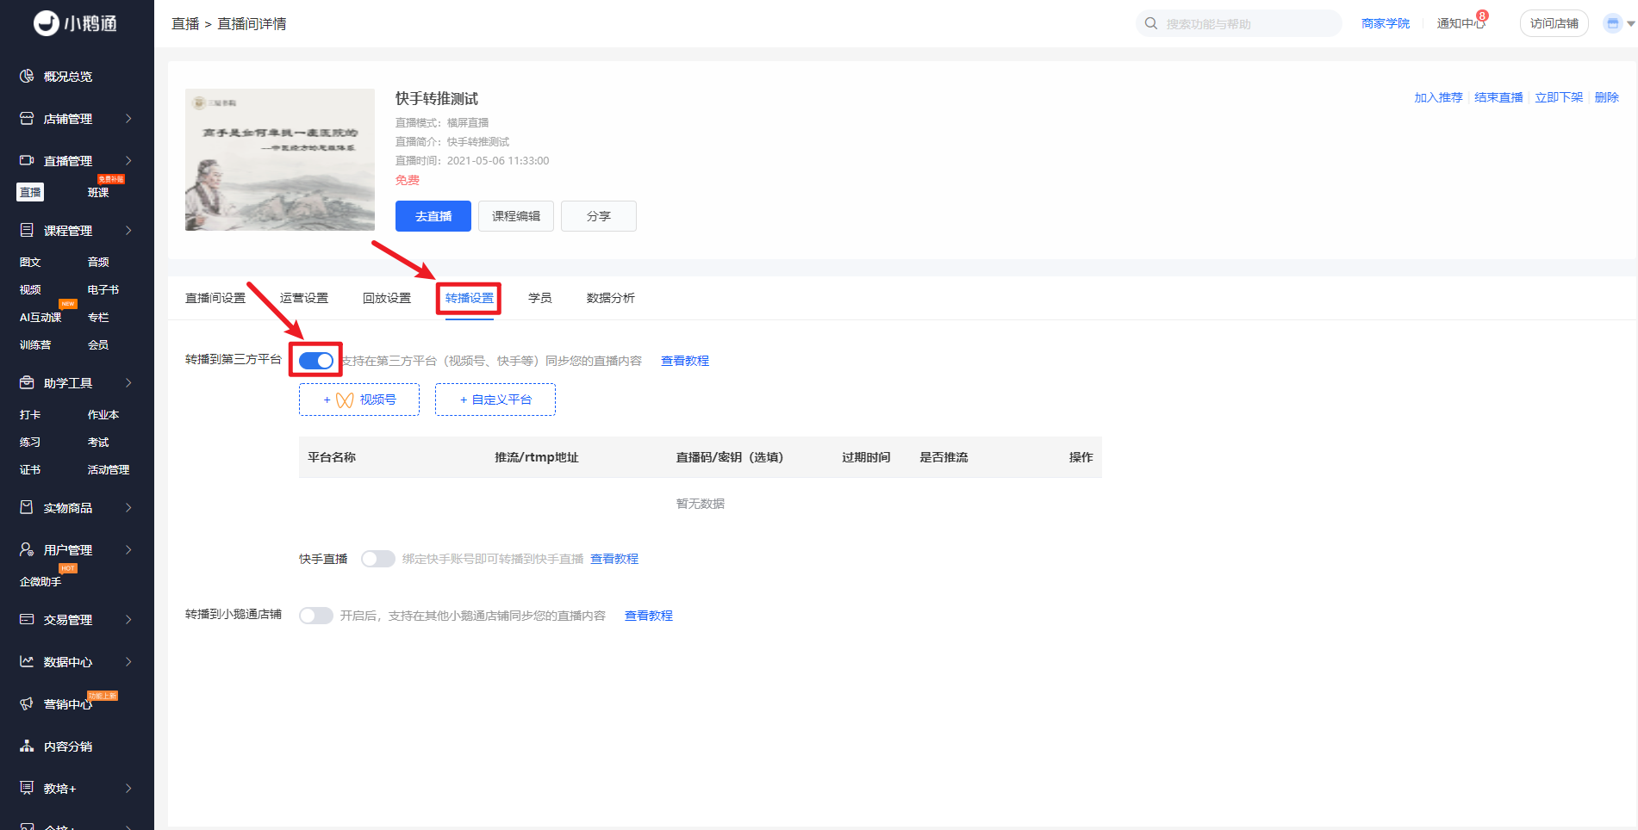Open 班课 in the sidebar
The height and width of the screenshot is (830, 1638).
[98, 193]
